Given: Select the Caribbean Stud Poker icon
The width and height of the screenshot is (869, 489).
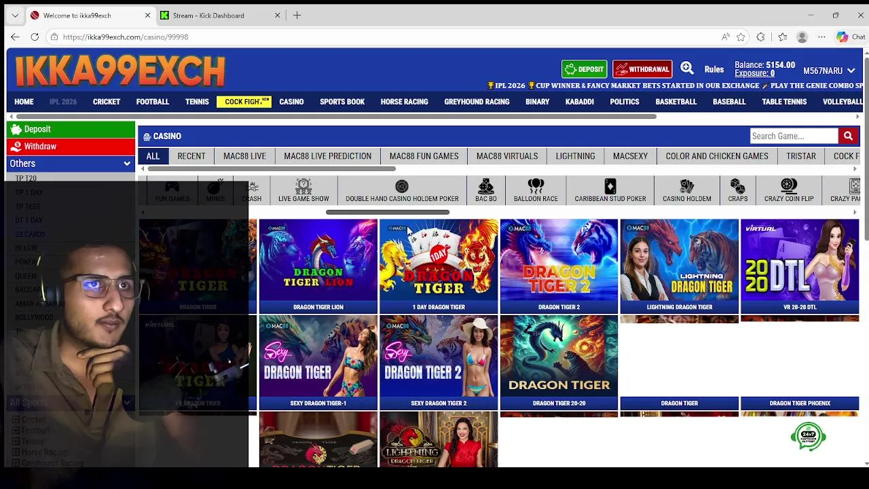Looking at the screenshot, I should (x=610, y=190).
